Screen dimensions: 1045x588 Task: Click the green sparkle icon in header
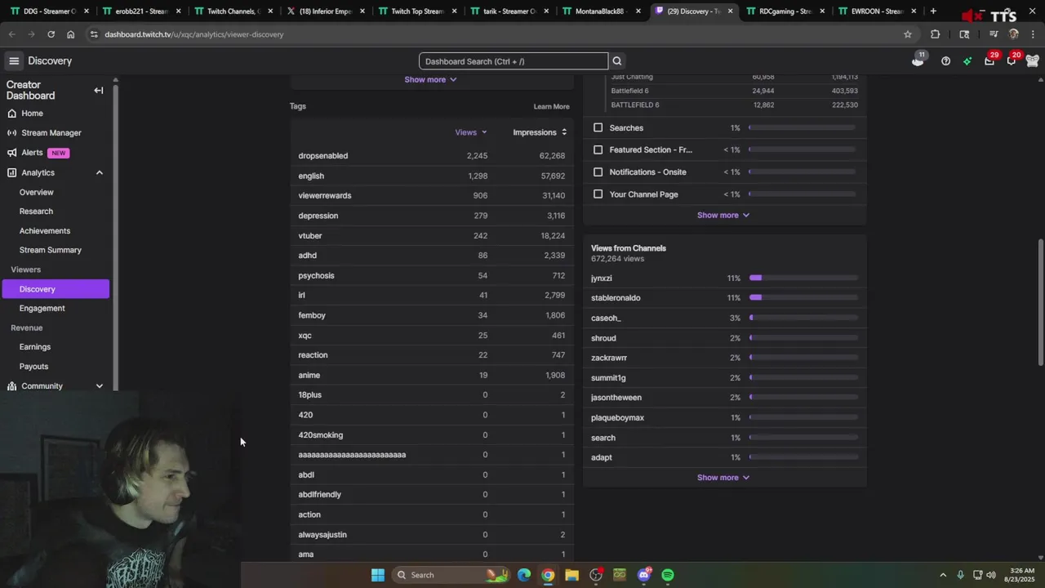(967, 61)
